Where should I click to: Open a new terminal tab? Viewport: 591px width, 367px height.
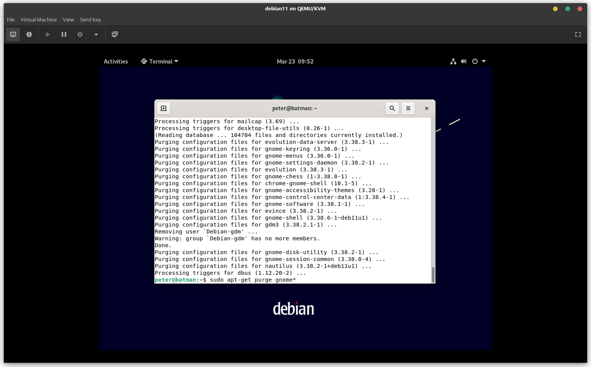coord(164,108)
